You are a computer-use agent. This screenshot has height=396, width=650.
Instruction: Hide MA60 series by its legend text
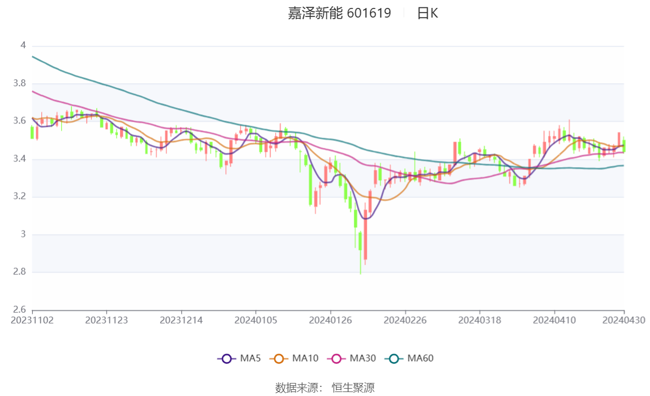[421, 359]
